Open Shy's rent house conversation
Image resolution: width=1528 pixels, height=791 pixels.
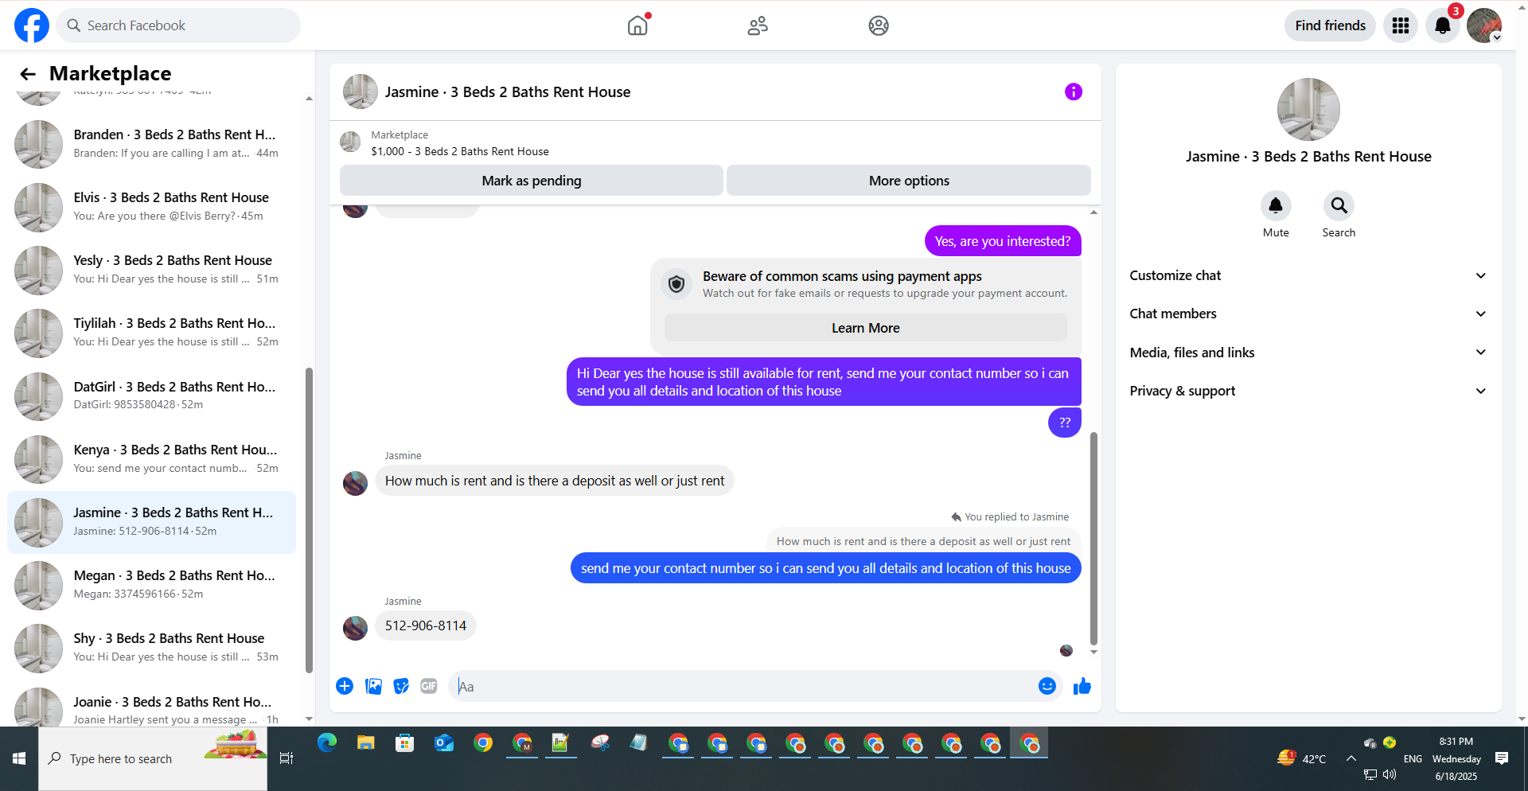[x=151, y=647]
